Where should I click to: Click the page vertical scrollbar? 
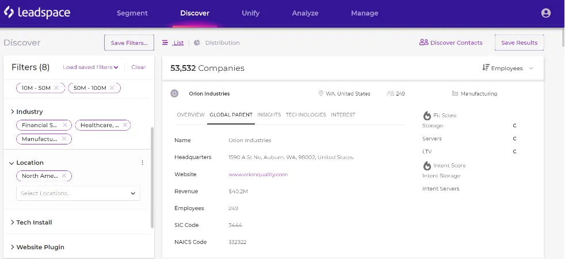click(562, 37)
